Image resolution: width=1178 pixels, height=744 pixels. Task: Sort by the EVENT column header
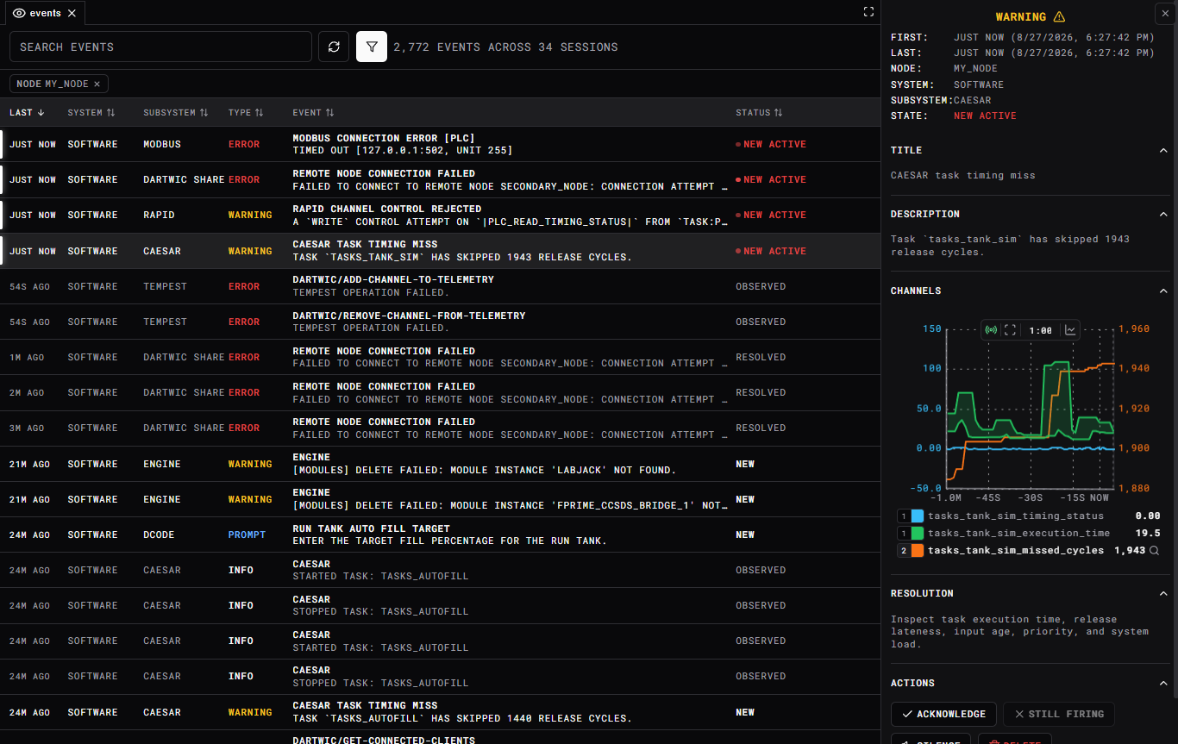313,113
